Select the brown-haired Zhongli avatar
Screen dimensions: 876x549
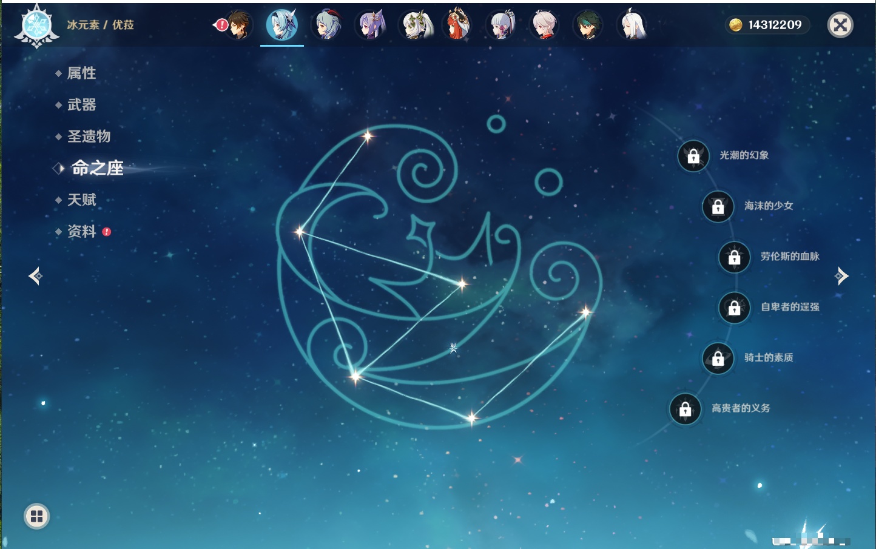pyautogui.click(x=238, y=25)
